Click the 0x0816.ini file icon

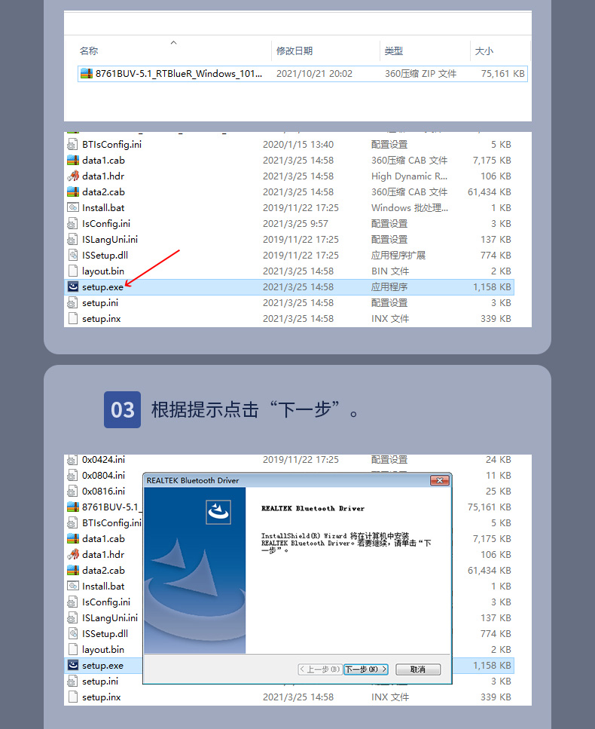tap(72, 492)
